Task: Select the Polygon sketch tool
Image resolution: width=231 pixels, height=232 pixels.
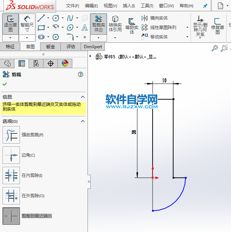Action: pos(56,37)
